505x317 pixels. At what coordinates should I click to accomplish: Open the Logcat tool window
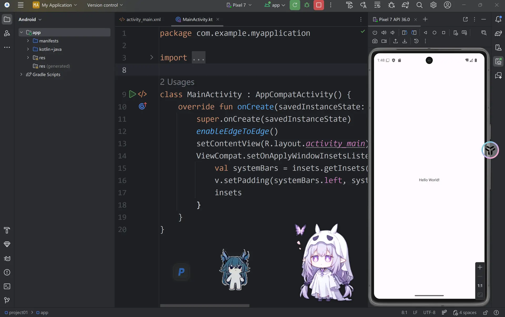click(x=7, y=258)
